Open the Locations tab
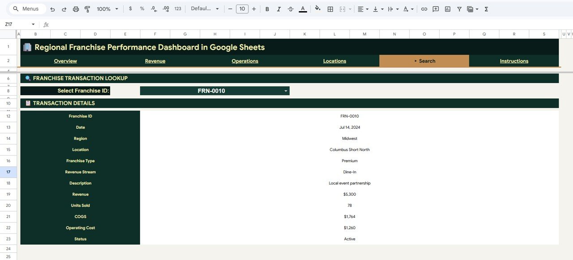573x260 pixels. (x=334, y=61)
